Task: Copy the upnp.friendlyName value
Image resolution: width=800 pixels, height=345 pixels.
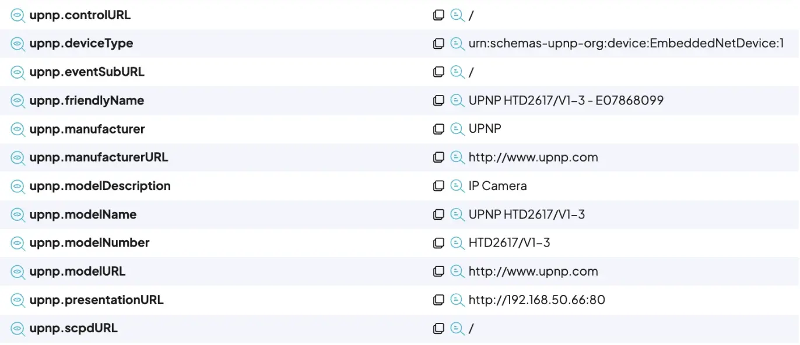Action: 438,101
